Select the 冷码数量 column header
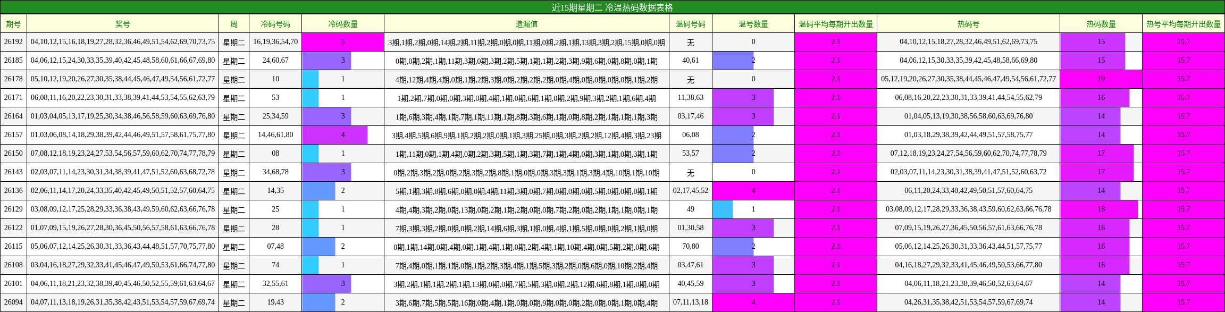 (x=343, y=24)
